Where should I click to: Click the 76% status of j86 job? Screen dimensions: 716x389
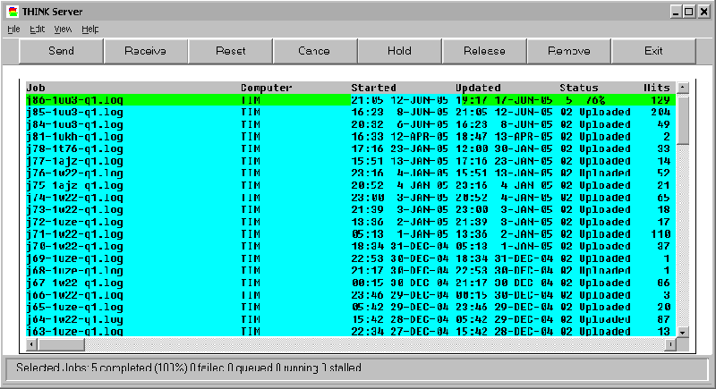coord(595,100)
